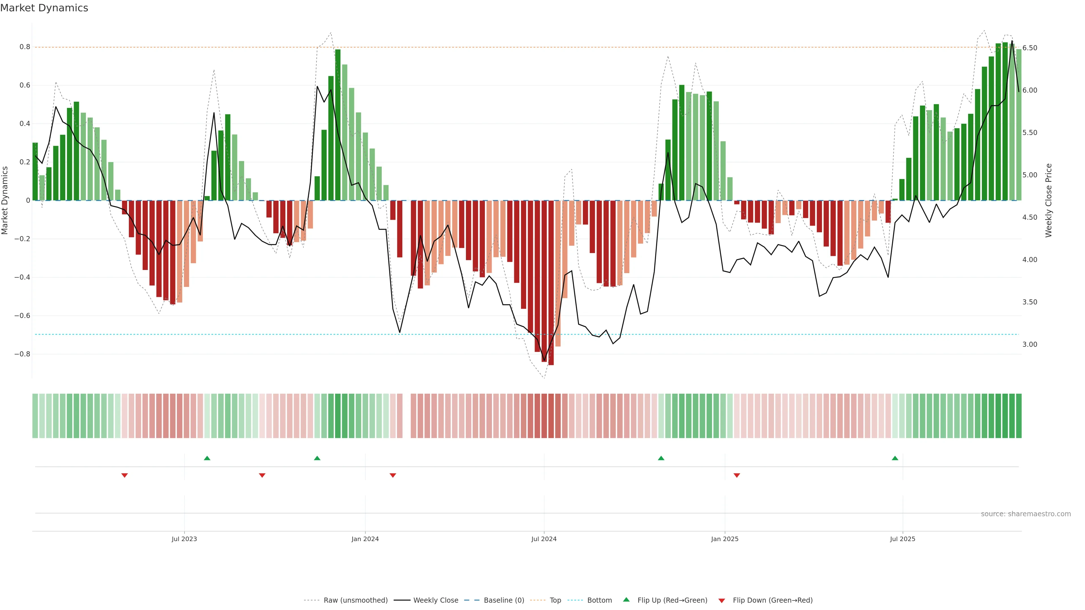
Task: Click the flip-up triangle near late 2024
Action: click(661, 458)
